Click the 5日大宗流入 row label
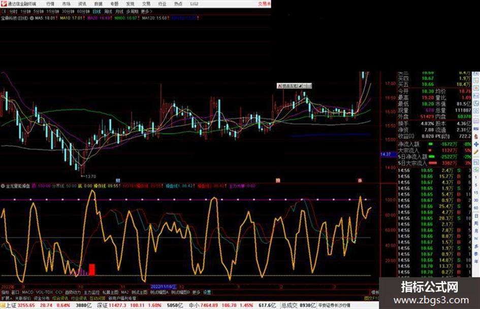 tap(412, 163)
